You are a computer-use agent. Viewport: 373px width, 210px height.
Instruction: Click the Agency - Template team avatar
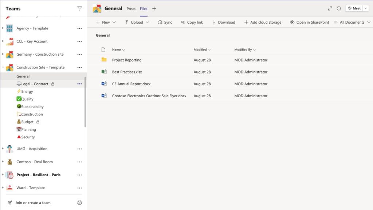(x=9, y=28)
